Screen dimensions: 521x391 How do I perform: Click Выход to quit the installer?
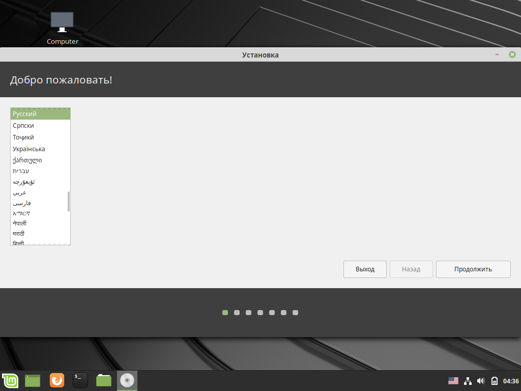click(x=365, y=269)
